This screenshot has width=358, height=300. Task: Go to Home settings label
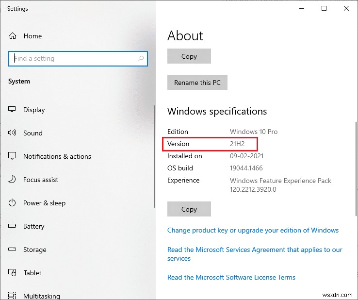tap(33, 36)
